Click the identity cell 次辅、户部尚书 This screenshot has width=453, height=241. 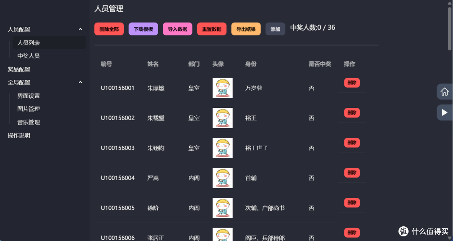click(x=265, y=208)
